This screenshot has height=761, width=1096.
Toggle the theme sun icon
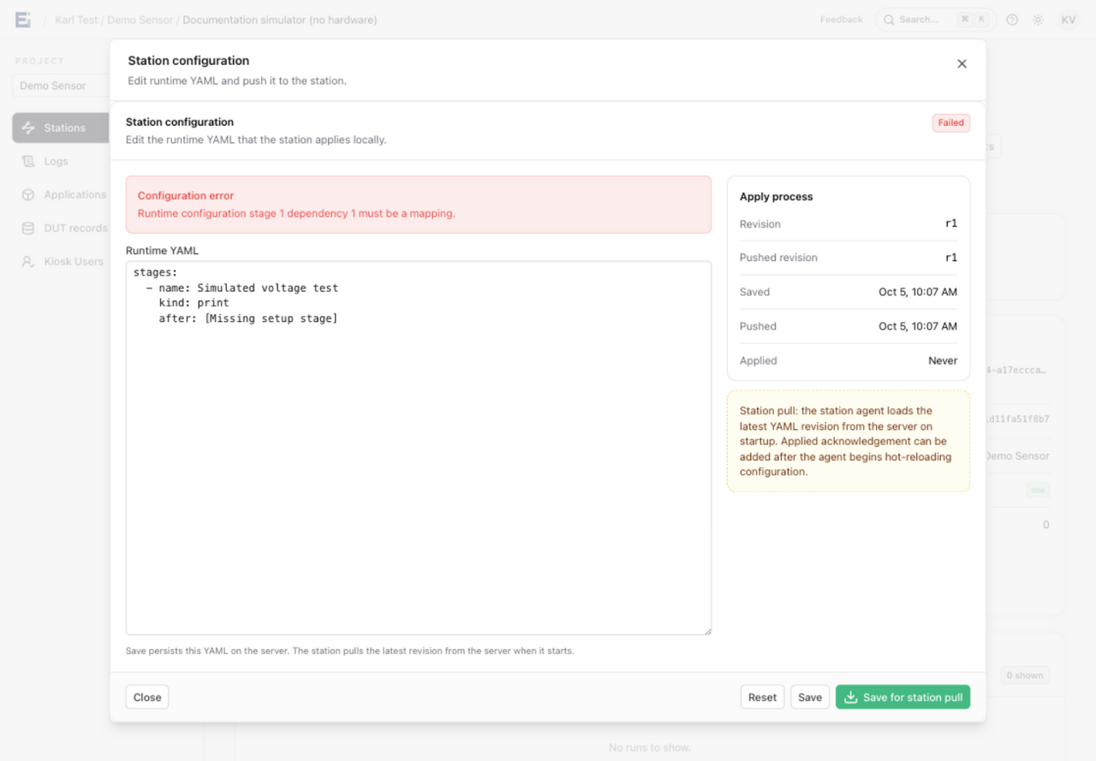[1038, 20]
